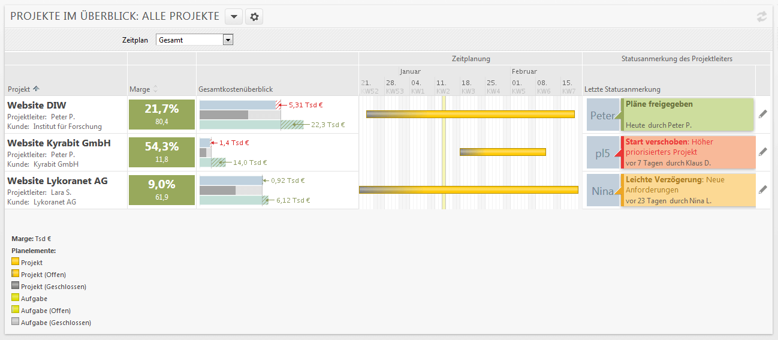778x340 pixels.
Task: Click the yellow Projekt legend swatch
Action: click(x=15, y=263)
